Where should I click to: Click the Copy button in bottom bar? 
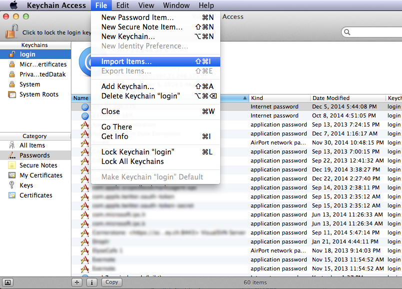coord(112,282)
